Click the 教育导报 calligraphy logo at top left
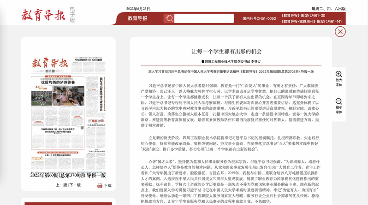The width and height of the screenshot is (368, 205). tap(44, 15)
